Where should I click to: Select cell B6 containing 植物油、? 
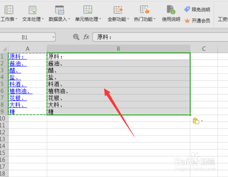119,91
